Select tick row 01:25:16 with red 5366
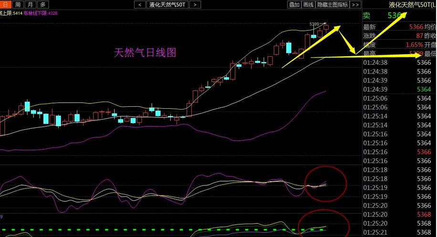The image size is (437, 237). point(399,152)
